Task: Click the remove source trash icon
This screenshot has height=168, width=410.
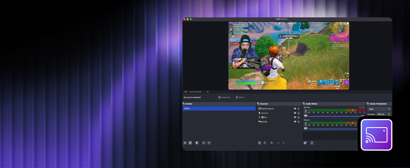Action: coord(265,143)
